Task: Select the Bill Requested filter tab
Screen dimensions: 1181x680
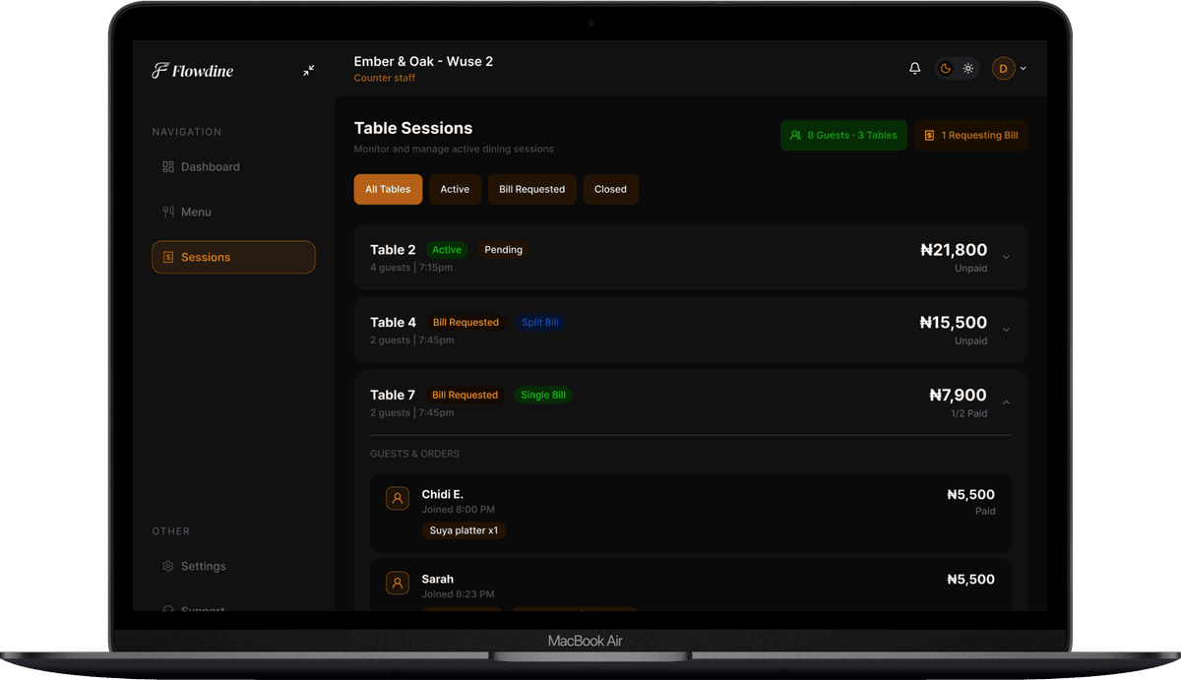Action: coord(531,189)
